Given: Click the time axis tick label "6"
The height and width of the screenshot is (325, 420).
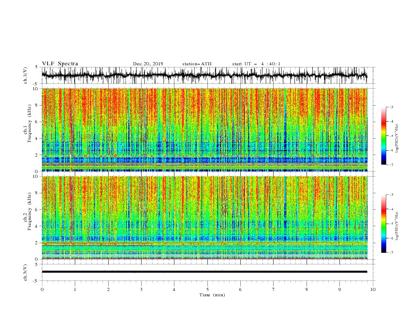Looking at the screenshot, I should point(241,289).
